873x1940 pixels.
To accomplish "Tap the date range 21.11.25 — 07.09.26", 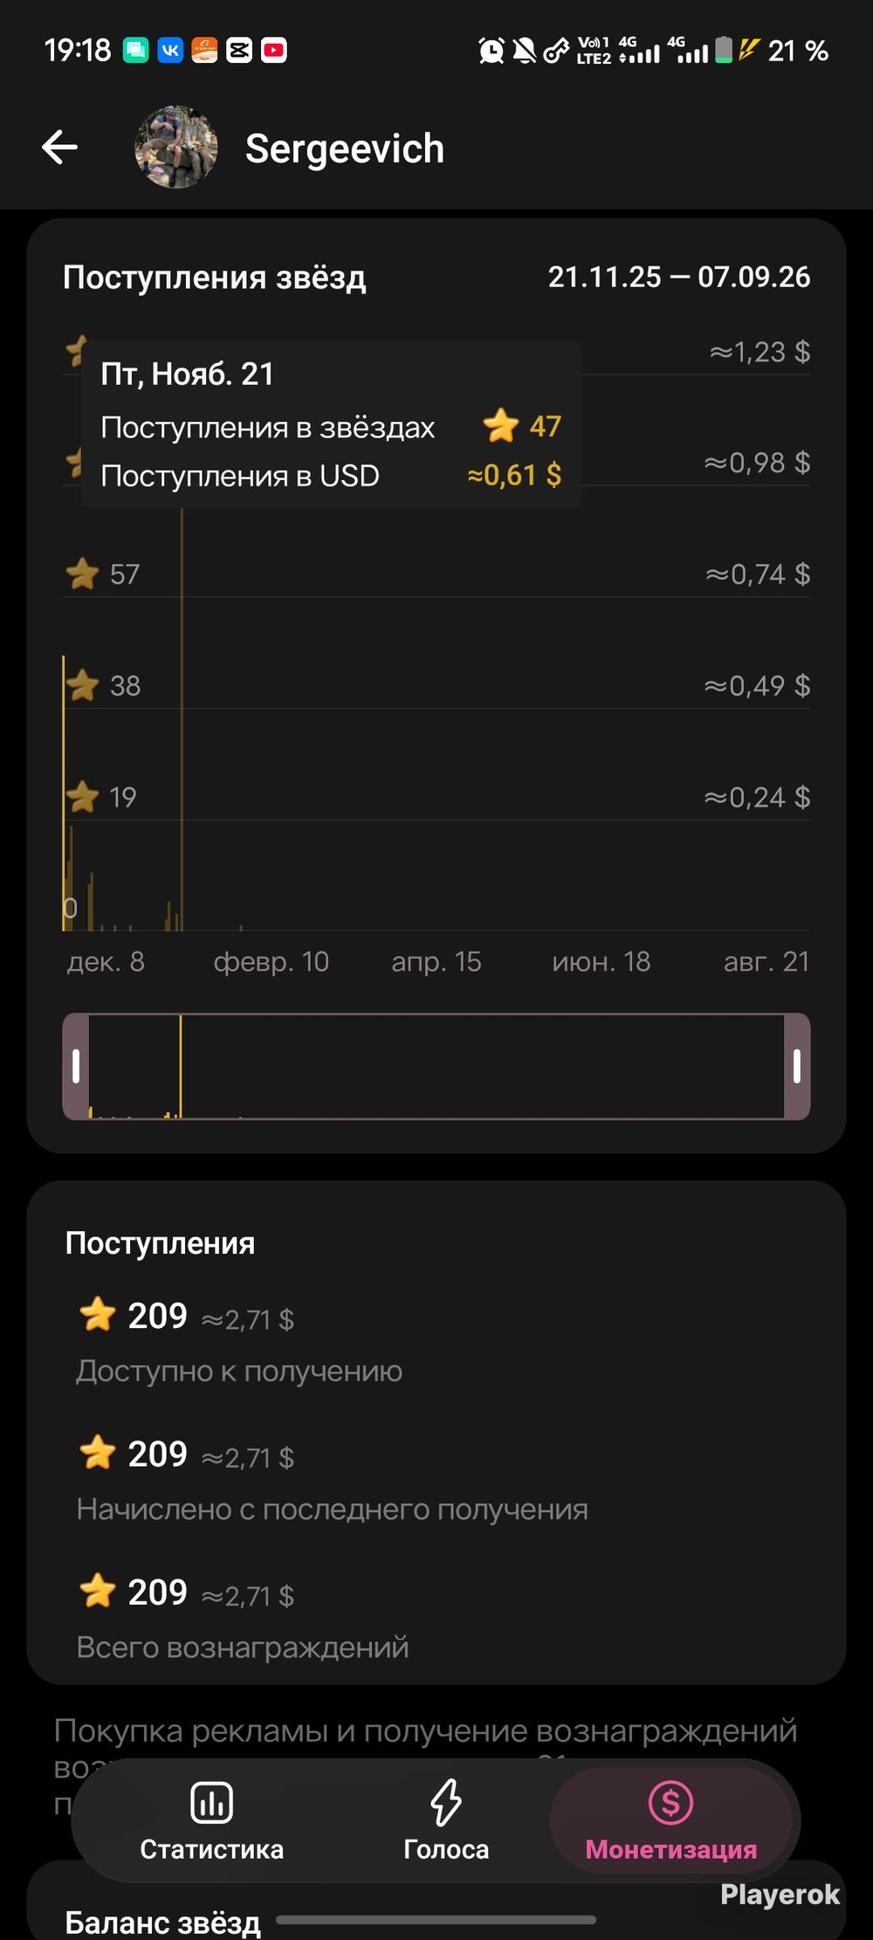I will point(679,278).
